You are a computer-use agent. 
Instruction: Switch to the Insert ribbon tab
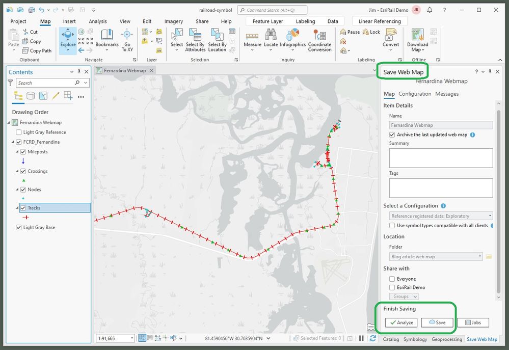[x=69, y=21]
